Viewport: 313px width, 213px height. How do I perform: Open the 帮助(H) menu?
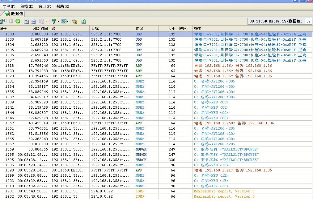62,6
